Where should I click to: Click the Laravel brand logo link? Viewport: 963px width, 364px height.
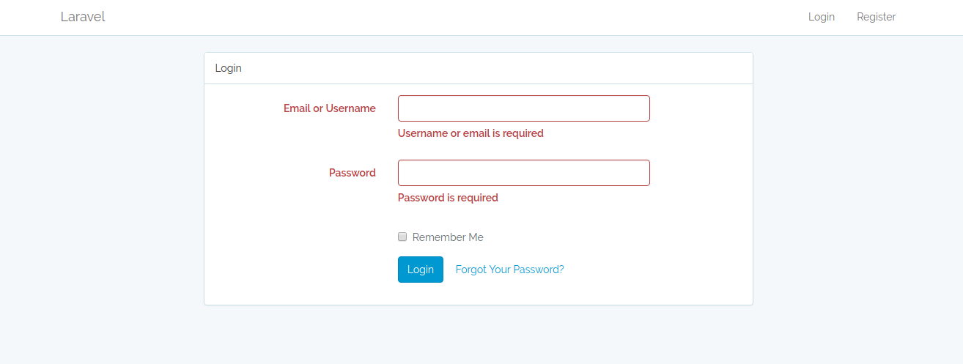point(83,17)
